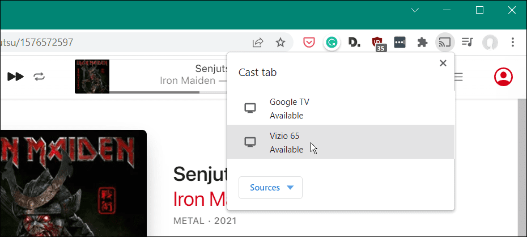Open the Chrome profile avatar
The image size is (527, 237).
click(490, 43)
